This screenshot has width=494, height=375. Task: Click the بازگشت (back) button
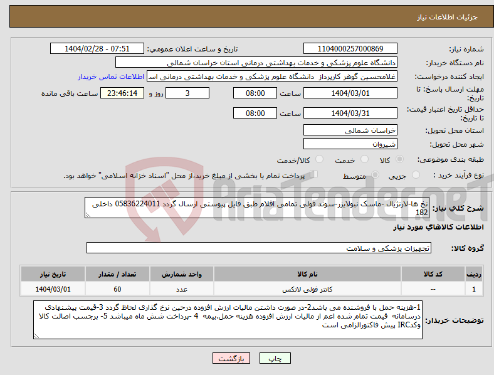coord(231,358)
